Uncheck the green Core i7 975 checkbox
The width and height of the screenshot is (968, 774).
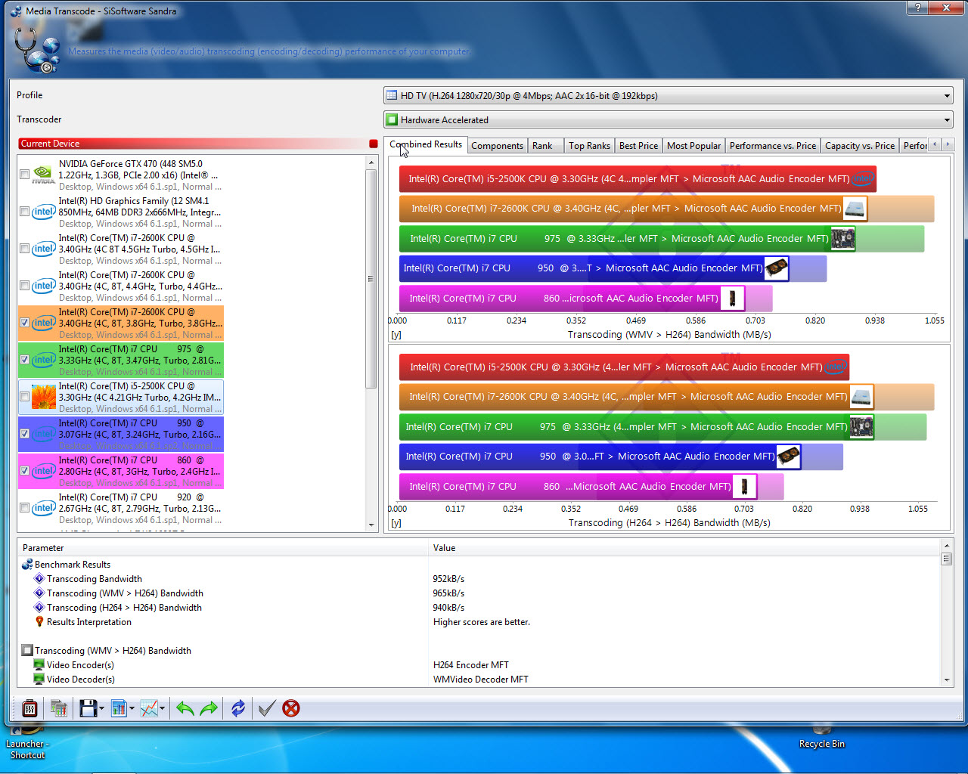24,360
